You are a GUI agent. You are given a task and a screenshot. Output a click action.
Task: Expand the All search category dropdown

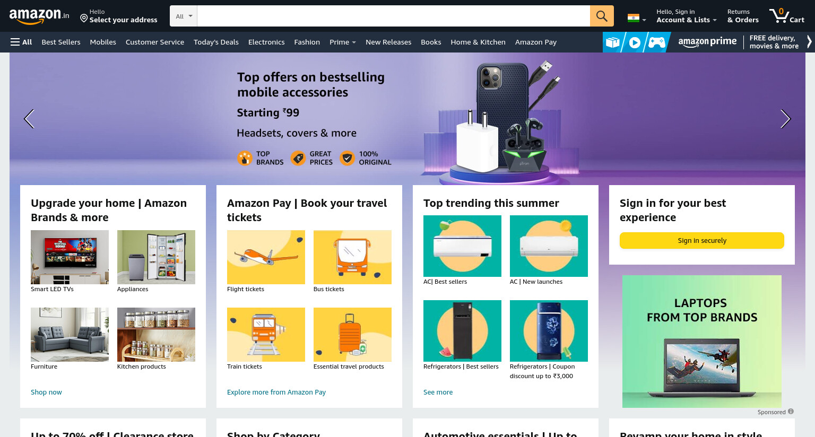pyautogui.click(x=184, y=16)
